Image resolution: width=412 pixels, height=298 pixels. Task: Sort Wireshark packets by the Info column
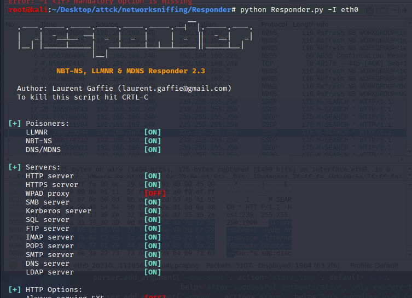click(322, 25)
